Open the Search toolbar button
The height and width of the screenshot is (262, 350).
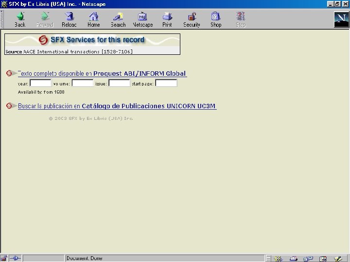pyautogui.click(x=118, y=19)
